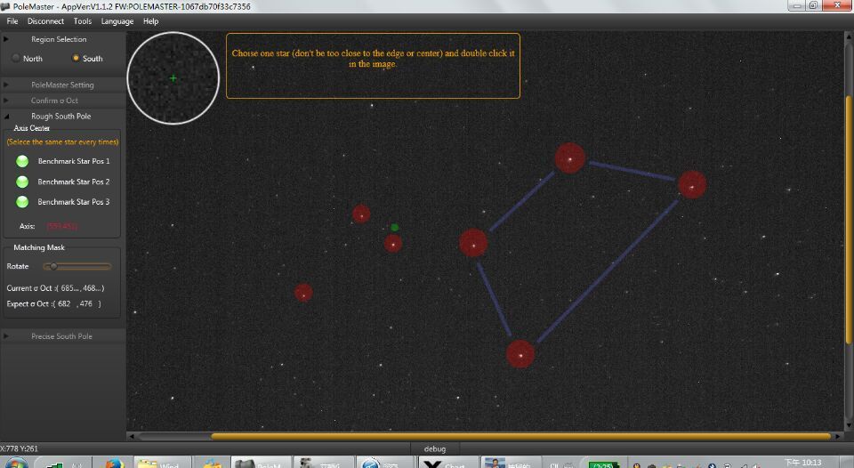
Task: Click green indicator for Benchmark Star Pos 1
Action: [22, 161]
